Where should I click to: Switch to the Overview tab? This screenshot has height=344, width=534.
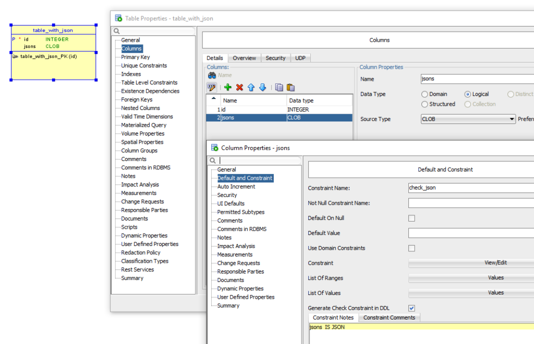coord(244,58)
